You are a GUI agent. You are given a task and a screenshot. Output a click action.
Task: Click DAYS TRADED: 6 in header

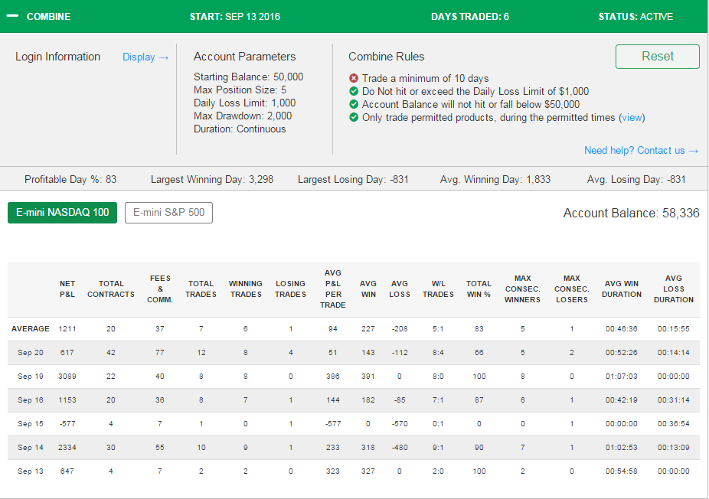tap(470, 17)
